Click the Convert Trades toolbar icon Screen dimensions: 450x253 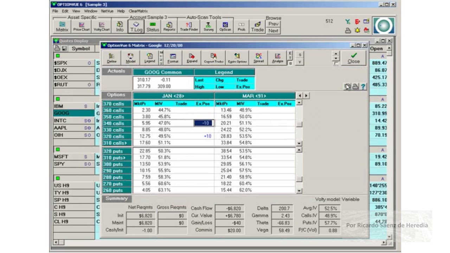pyautogui.click(x=214, y=58)
